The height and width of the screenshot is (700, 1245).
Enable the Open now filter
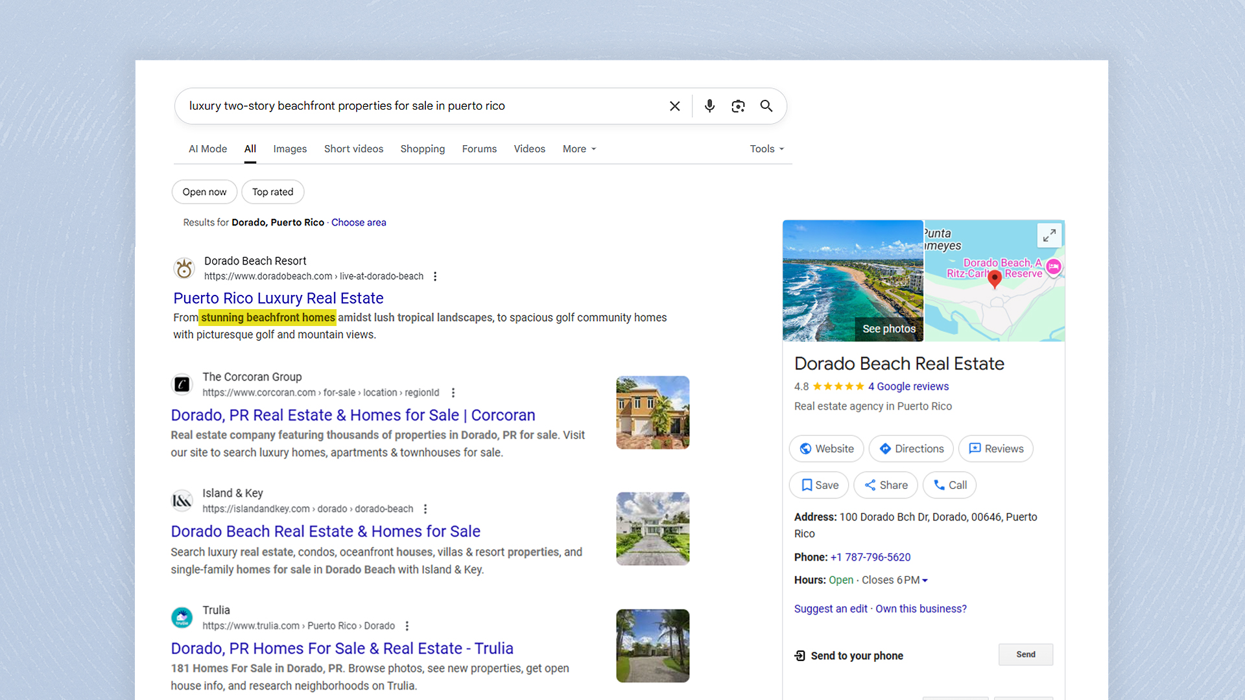(x=204, y=192)
